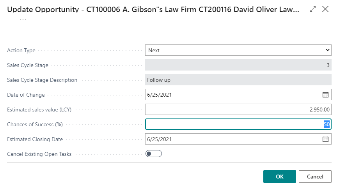Image resolution: width=339 pixels, height=189 pixels.
Task: Close the Update Opportunity dialog
Action: (x=325, y=9)
